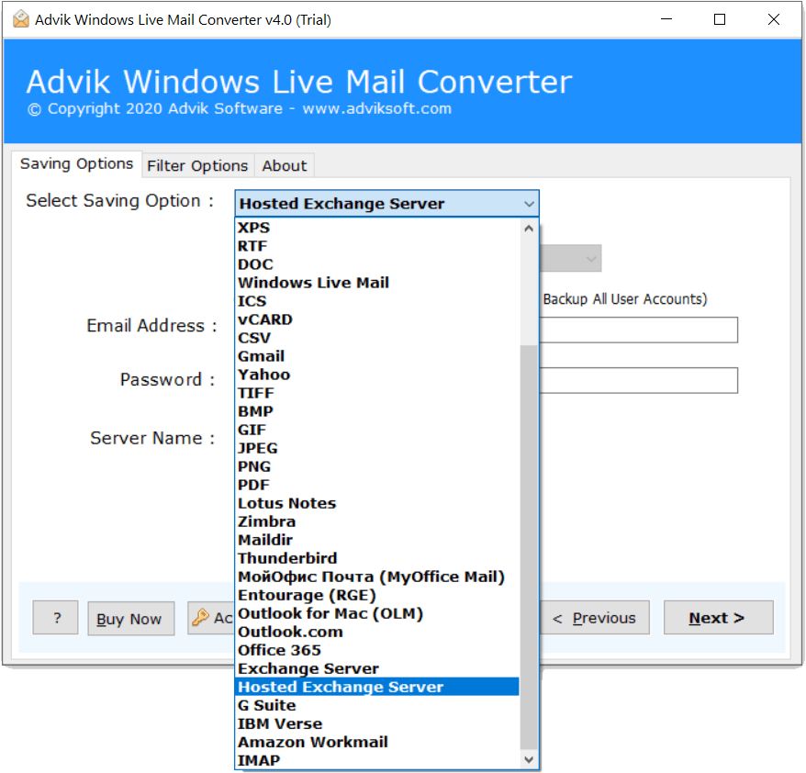Image resolution: width=806 pixels, height=773 pixels.
Task: Choose Thunderbird from the list
Action: (377, 559)
